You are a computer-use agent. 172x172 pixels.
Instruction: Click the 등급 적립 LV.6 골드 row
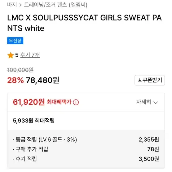[86, 139]
